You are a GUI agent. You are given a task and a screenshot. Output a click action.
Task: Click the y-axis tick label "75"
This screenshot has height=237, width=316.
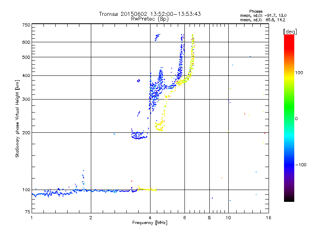(28, 212)
